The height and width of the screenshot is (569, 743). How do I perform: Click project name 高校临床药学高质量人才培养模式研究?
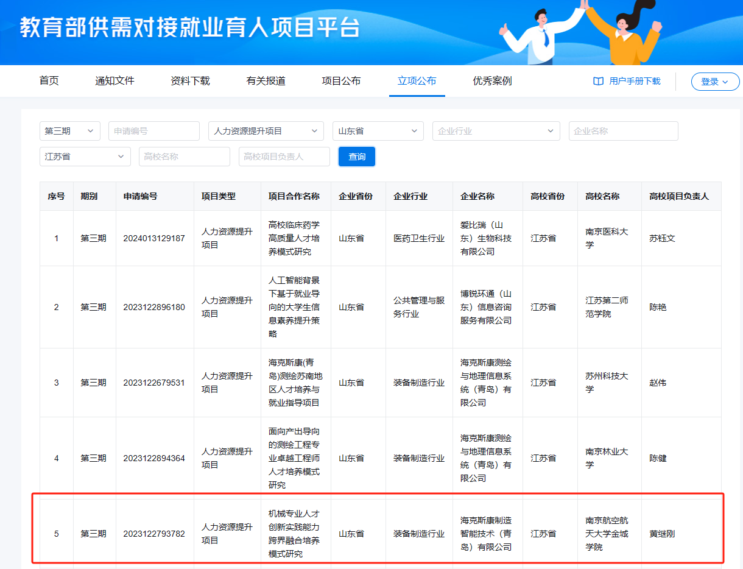[x=294, y=238]
